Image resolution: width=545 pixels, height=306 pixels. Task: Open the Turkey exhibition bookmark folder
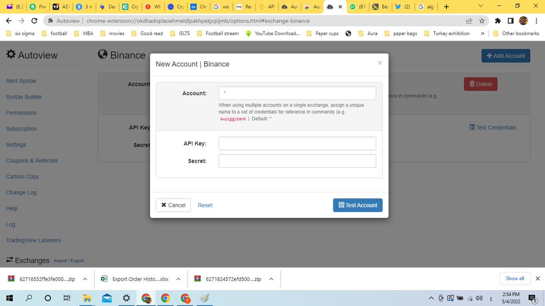click(x=447, y=33)
